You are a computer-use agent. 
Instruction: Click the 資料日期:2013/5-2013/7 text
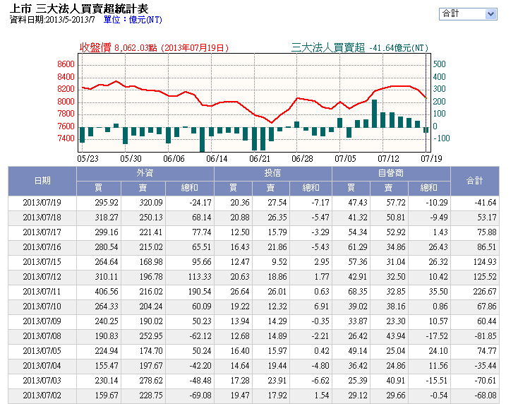click(x=52, y=20)
